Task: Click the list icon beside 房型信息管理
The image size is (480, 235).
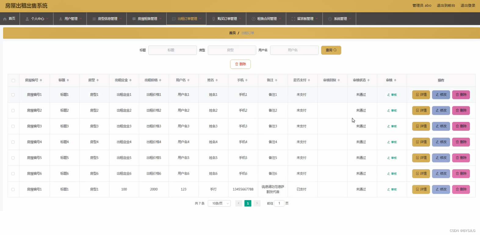Action: tap(94, 19)
